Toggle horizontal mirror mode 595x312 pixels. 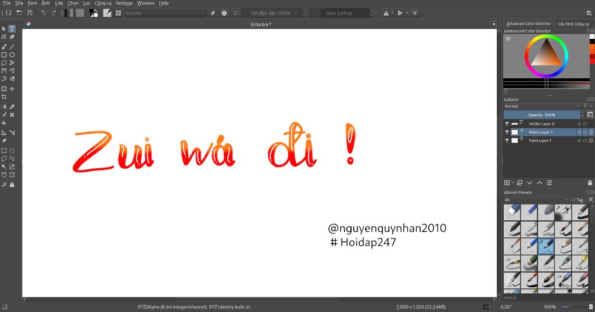coord(386,13)
